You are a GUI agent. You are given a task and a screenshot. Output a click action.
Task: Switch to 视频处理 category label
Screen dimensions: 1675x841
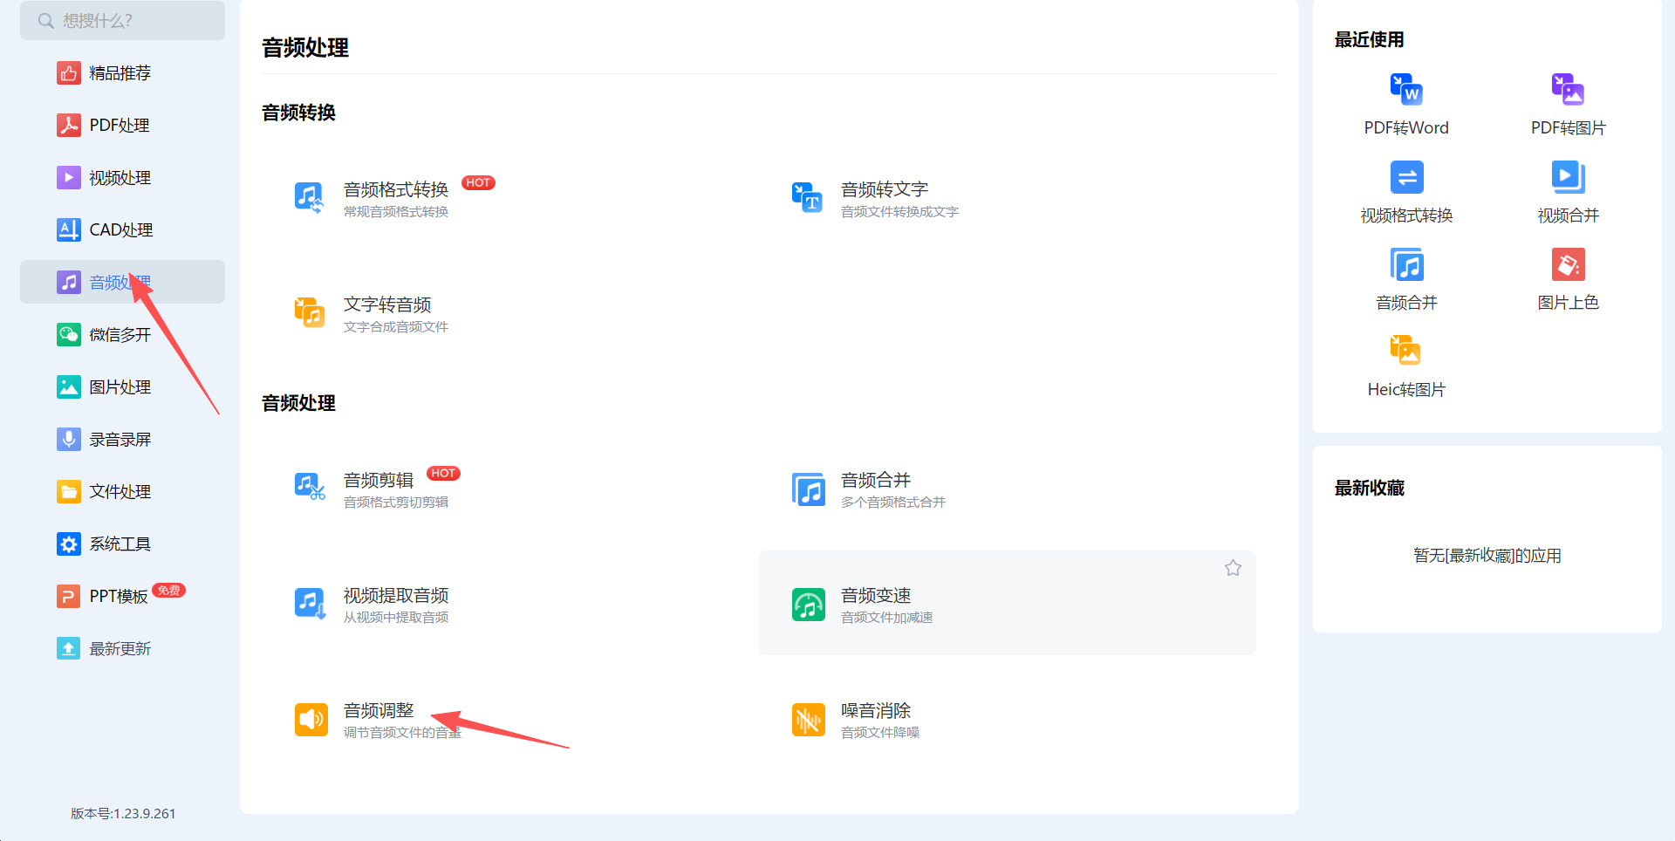120,178
